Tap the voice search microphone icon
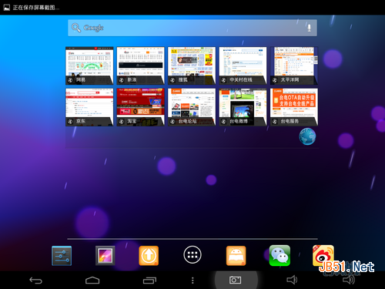This screenshot has height=289, width=385. click(x=309, y=28)
